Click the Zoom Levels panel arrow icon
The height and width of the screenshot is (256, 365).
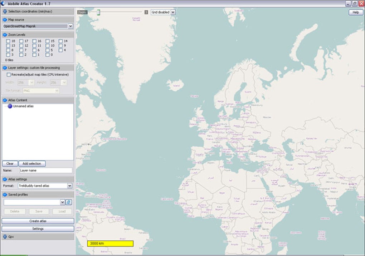tap(5, 35)
